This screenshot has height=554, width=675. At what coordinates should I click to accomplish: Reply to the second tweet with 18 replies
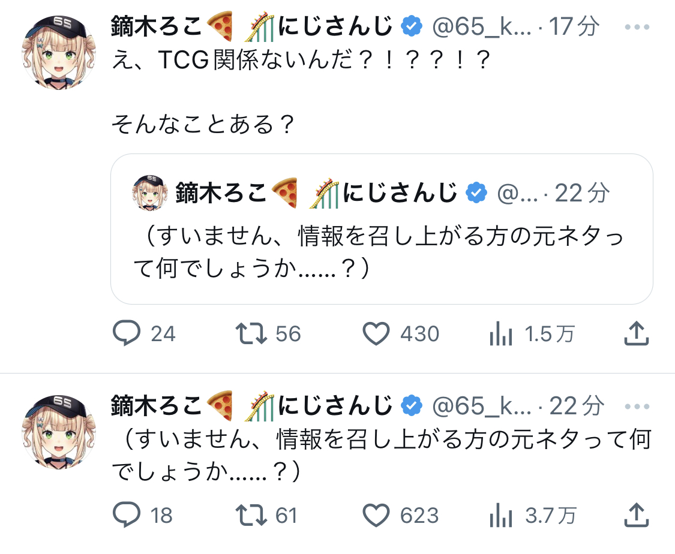(x=127, y=516)
